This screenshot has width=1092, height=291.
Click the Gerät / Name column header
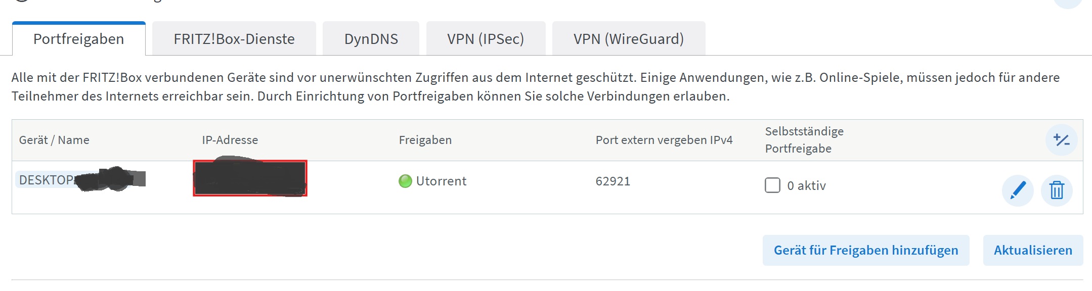point(54,140)
